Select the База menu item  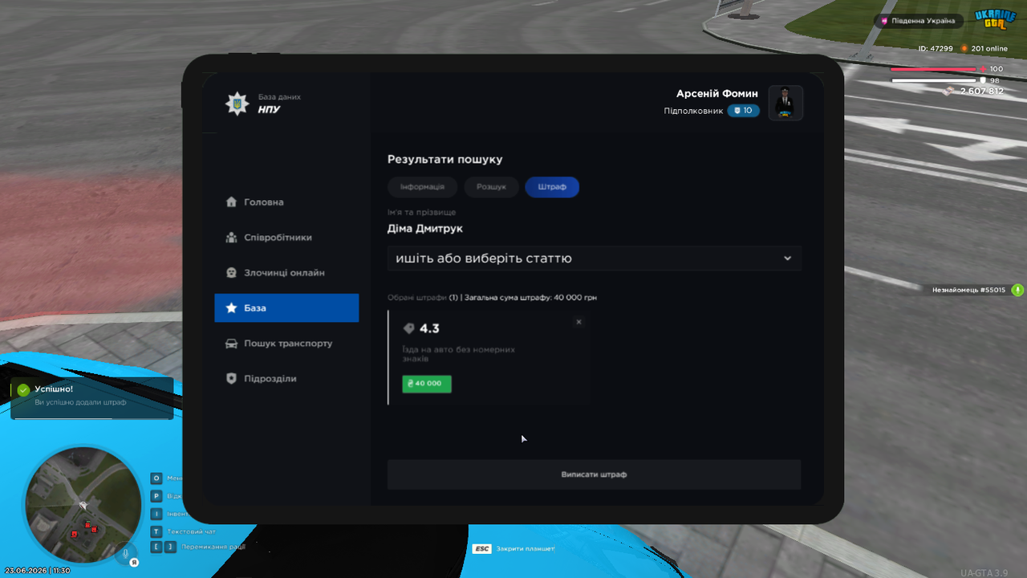286,308
